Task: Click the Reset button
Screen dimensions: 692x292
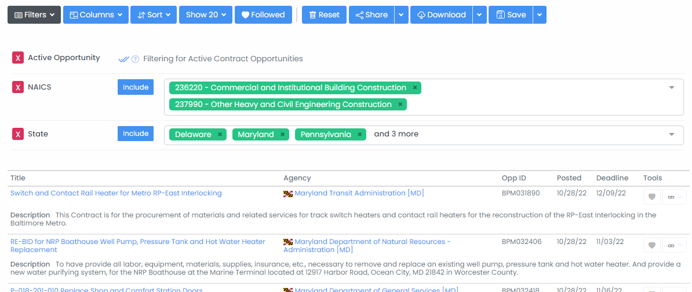Action: pos(324,14)
